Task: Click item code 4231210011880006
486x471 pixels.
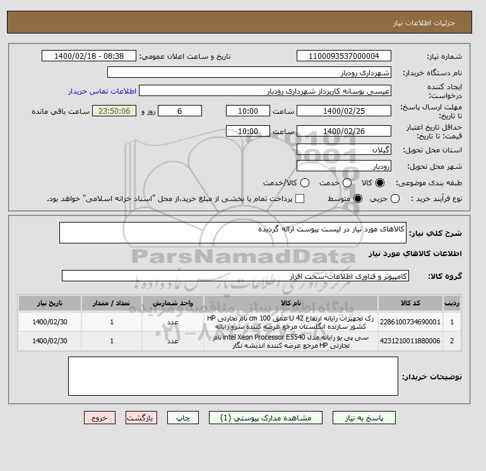Action: pos(410,341)
